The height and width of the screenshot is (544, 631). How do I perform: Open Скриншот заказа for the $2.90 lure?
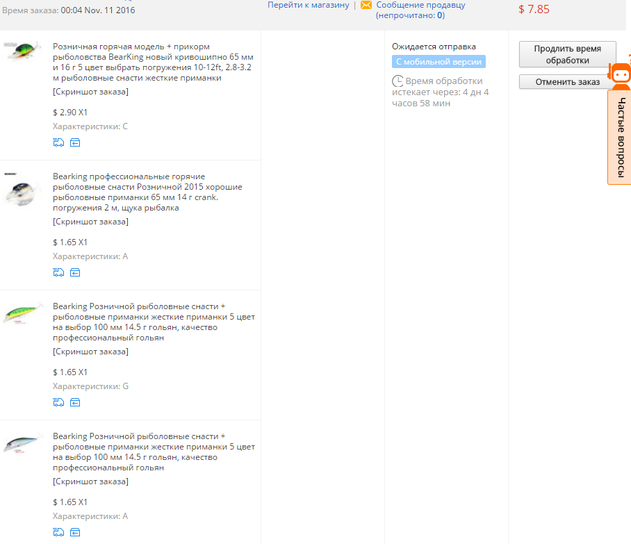[x=90, y=92]
